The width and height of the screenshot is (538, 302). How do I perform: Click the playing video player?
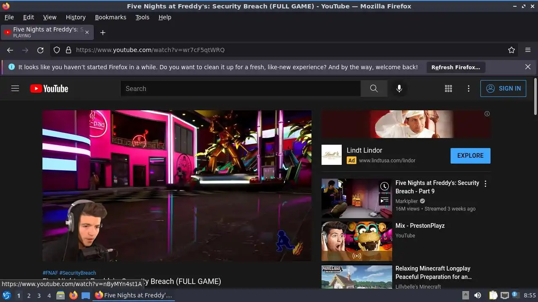177,186
